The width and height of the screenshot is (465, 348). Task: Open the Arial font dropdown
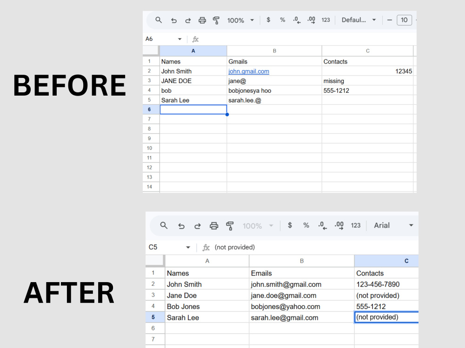(x=393, y=226)
